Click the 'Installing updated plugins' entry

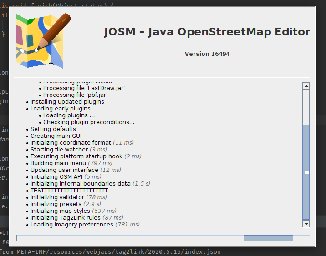coord(67,102)
